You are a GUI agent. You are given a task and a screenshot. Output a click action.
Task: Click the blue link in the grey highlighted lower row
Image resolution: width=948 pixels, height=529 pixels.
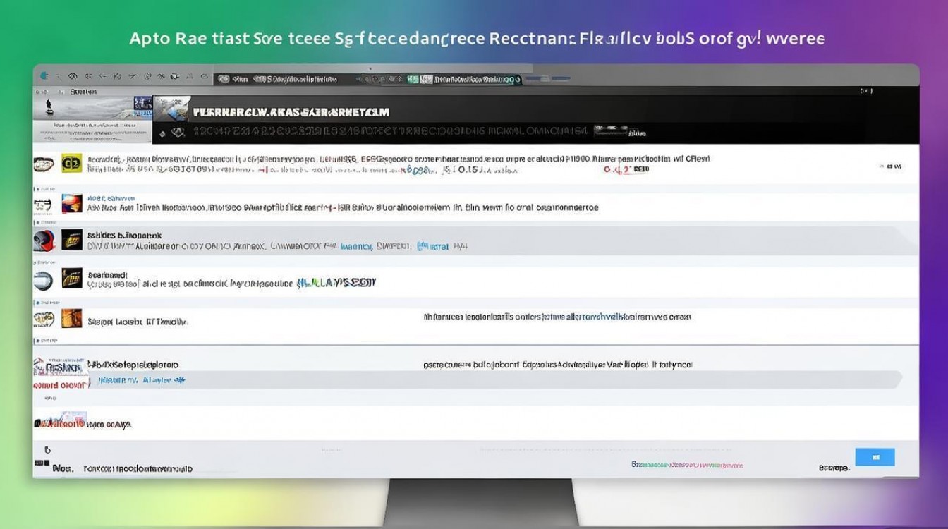coord(141,380)
